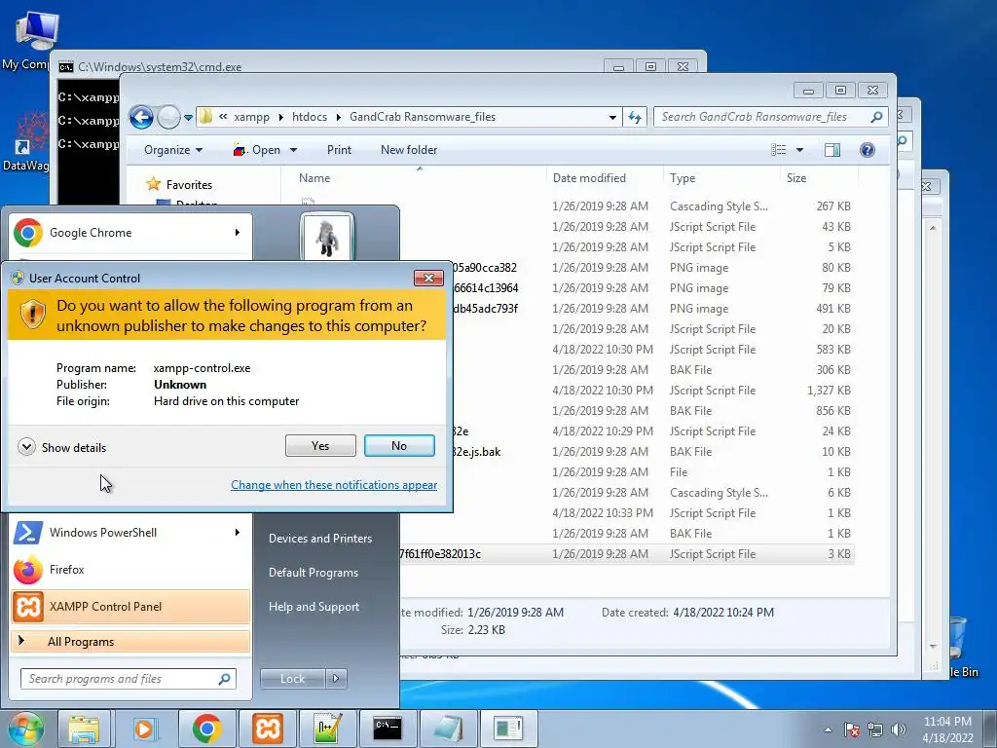Expand the Open button dropdown arrow

pos(294,150)
